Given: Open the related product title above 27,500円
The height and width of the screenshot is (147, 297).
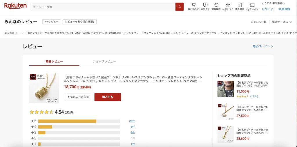Looking at the screenshot, I should click(253, 108).
